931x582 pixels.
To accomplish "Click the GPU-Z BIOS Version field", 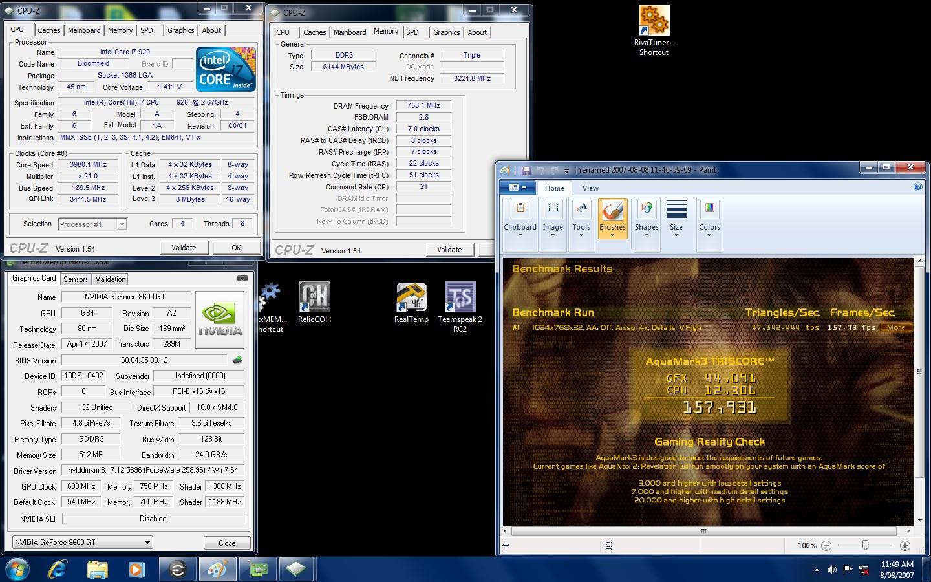I will coord(144,360).
